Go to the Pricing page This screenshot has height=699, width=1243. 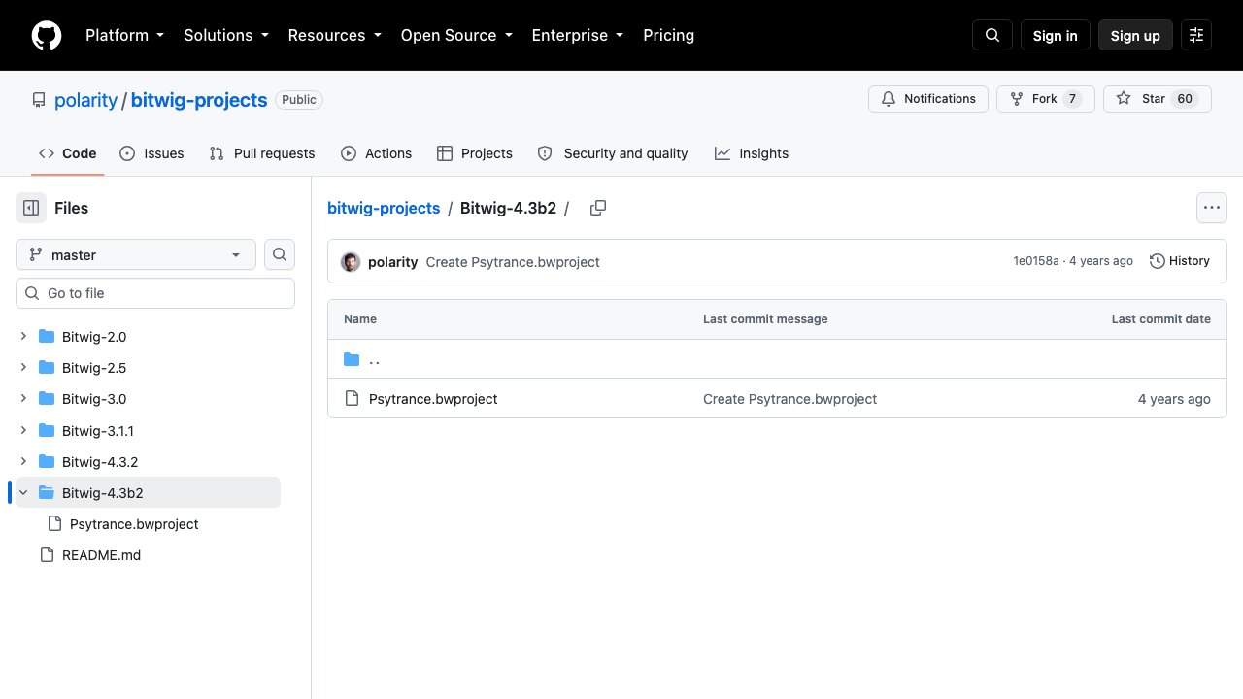point(668,35)
